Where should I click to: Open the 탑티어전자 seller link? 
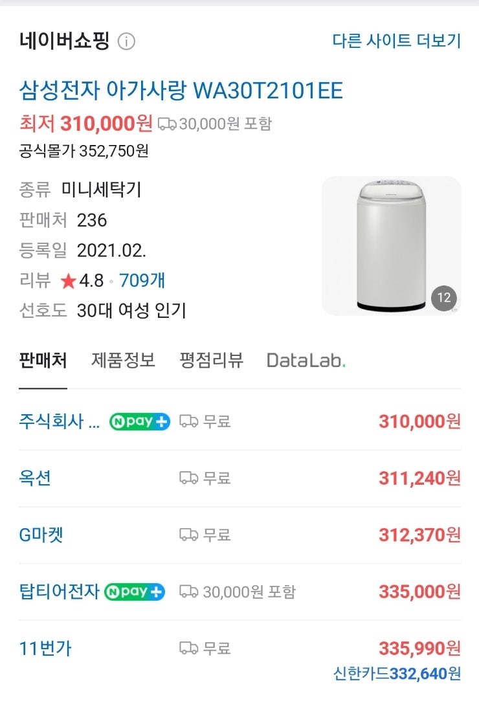[x=59, y=592]
